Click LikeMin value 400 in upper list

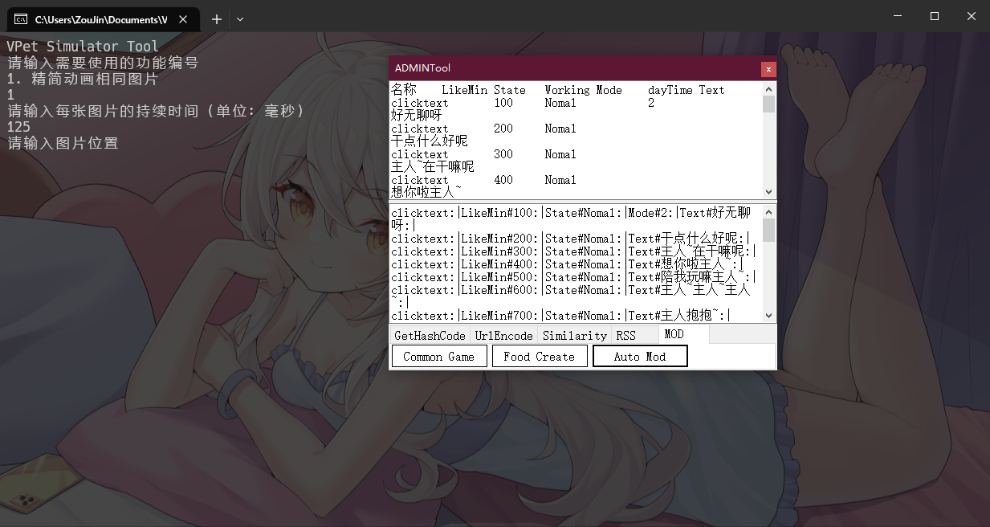[503, 180]
